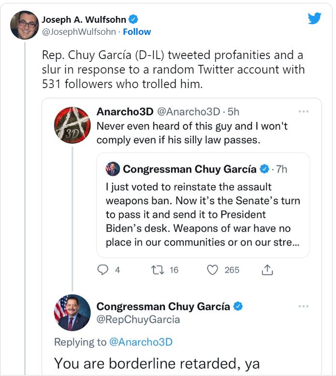336x376 pixels.
Task: Open the @JosephWulfsohn handle link
Action: [x=79, y=32]
